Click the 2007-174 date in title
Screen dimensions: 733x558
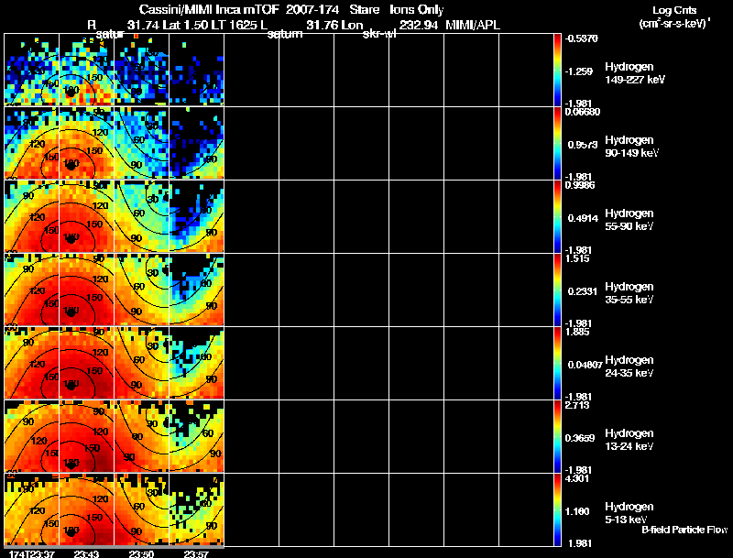[x=312, y=10]
